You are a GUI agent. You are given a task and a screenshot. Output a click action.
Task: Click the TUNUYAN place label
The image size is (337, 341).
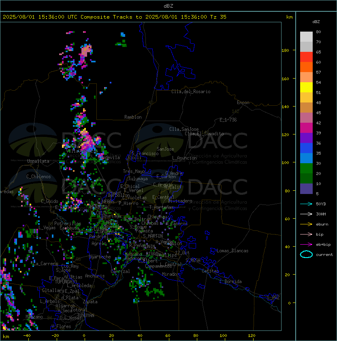pos(86,315)
